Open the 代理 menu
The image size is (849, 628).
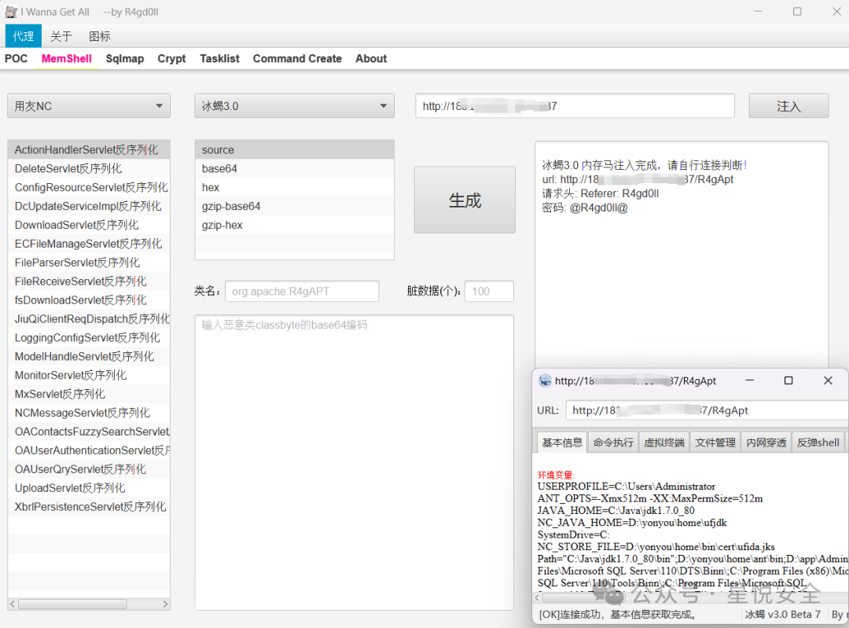coord(24,36)
